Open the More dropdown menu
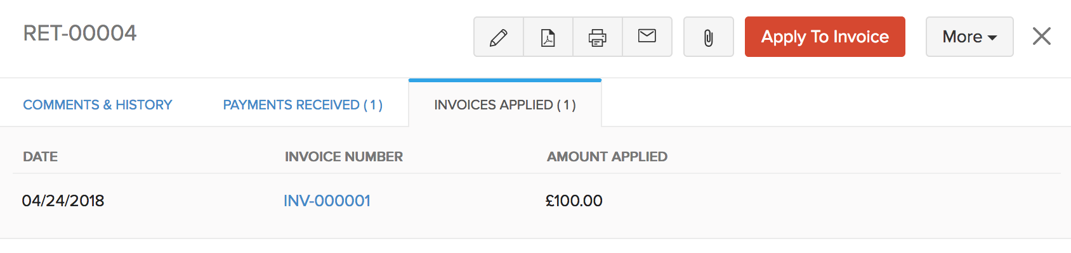Screen dimensions: 1071x253 pyautogui.click(x=969, y=37)
